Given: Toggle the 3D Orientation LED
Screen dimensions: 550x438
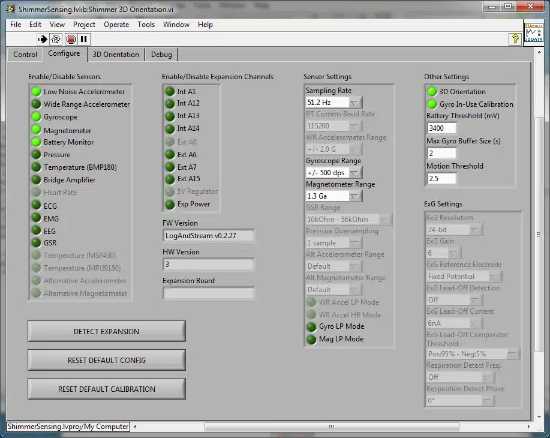Looking at the screenshot, I should 432,92.
